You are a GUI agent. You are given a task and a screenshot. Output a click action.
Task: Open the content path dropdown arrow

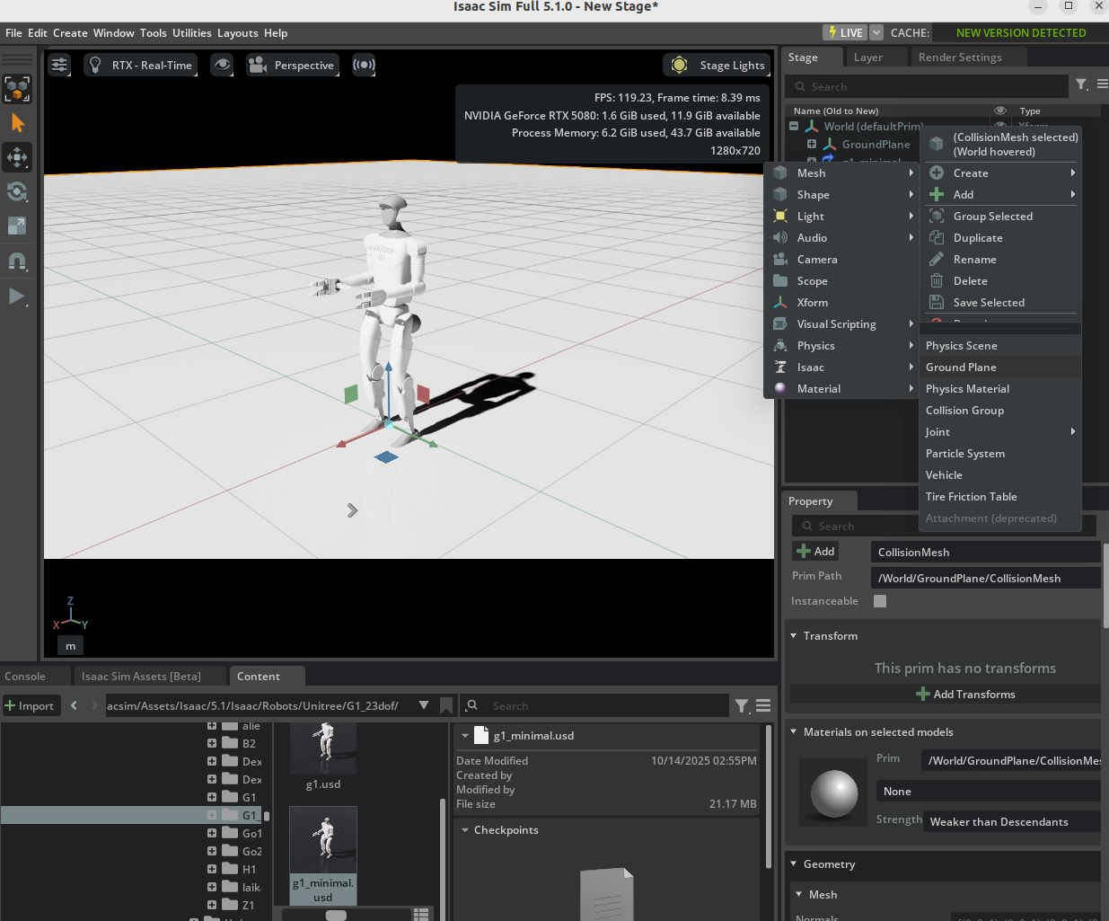click(x=424, y=706)
